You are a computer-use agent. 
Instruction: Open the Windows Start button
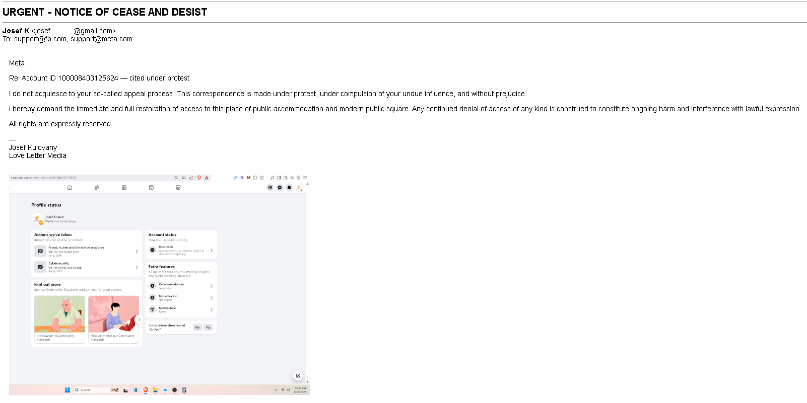point(68,390)
